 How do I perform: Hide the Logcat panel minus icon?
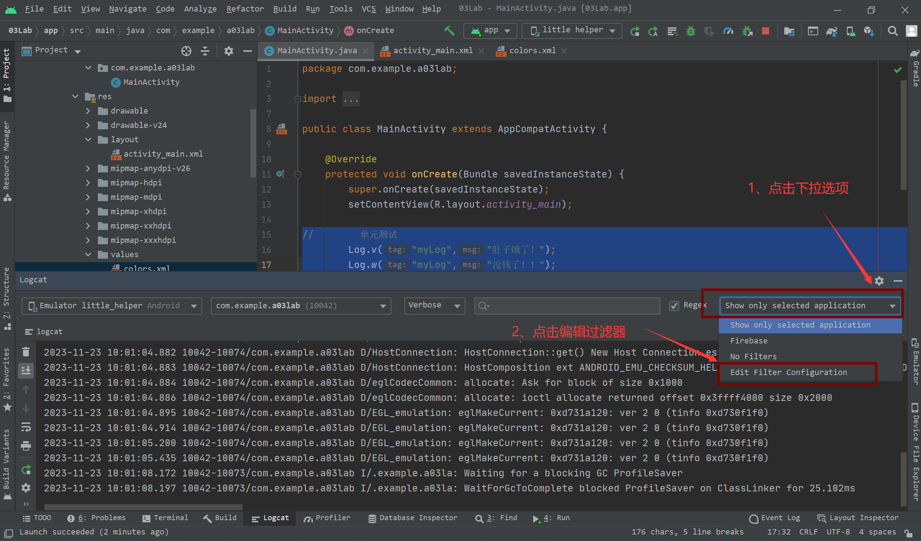pos(898,280)
